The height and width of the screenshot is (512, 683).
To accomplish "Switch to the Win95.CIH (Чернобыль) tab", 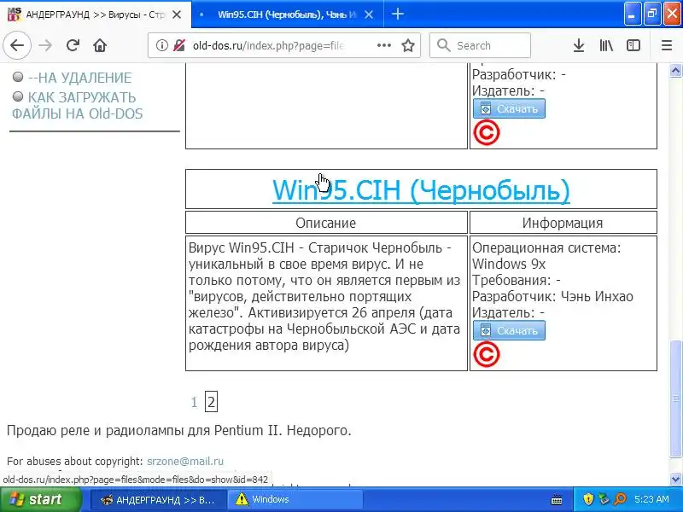I will pyautogui.click(x=287, y=15).
